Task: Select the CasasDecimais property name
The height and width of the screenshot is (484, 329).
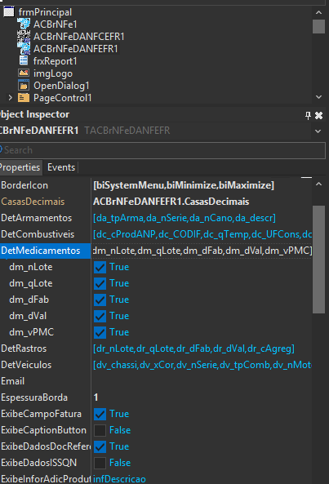Action: coord(33,202)
